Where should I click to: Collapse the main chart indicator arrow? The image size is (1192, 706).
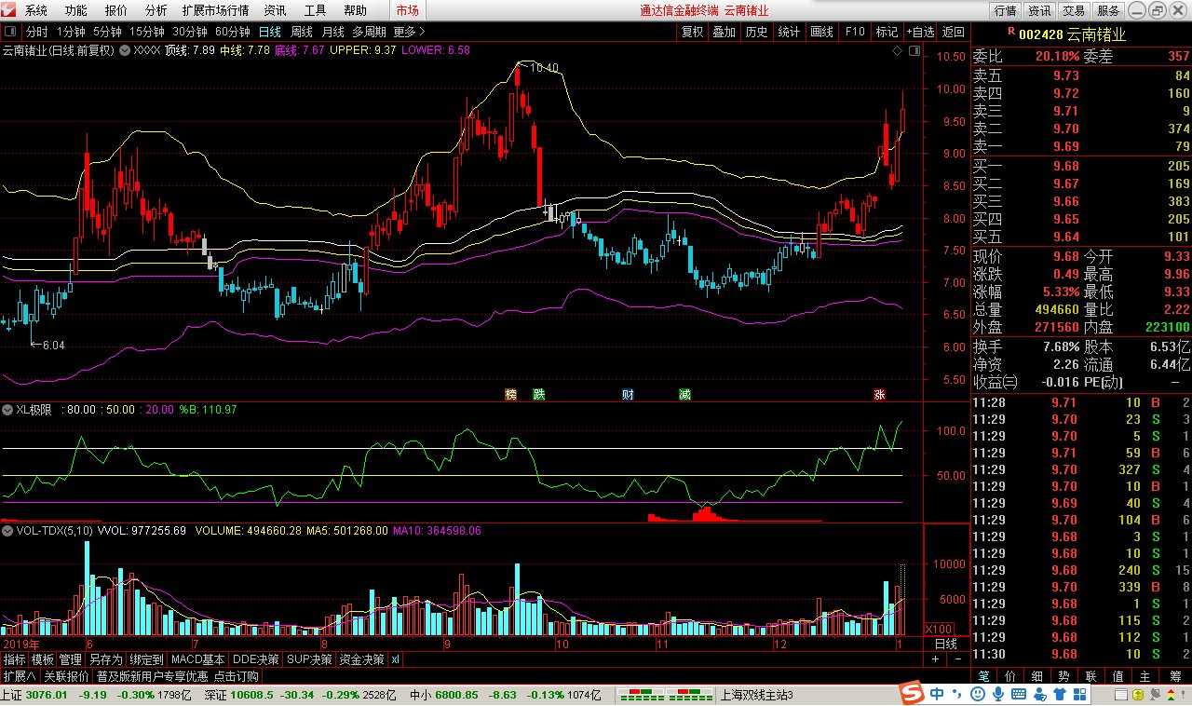pos(126,50)
